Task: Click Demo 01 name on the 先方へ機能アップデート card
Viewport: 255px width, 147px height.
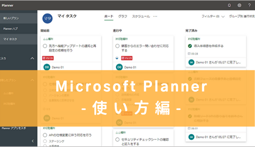Action: [x=58, y=67]
